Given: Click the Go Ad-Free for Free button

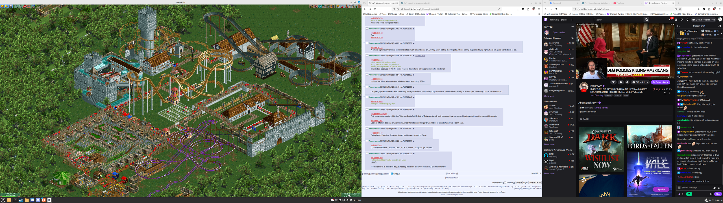Looking at the screenshot, I should click(704, 20).
